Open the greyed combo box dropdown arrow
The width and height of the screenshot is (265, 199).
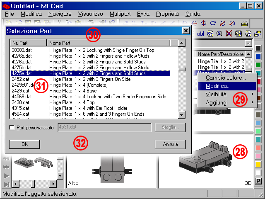(x=248, y=44)
